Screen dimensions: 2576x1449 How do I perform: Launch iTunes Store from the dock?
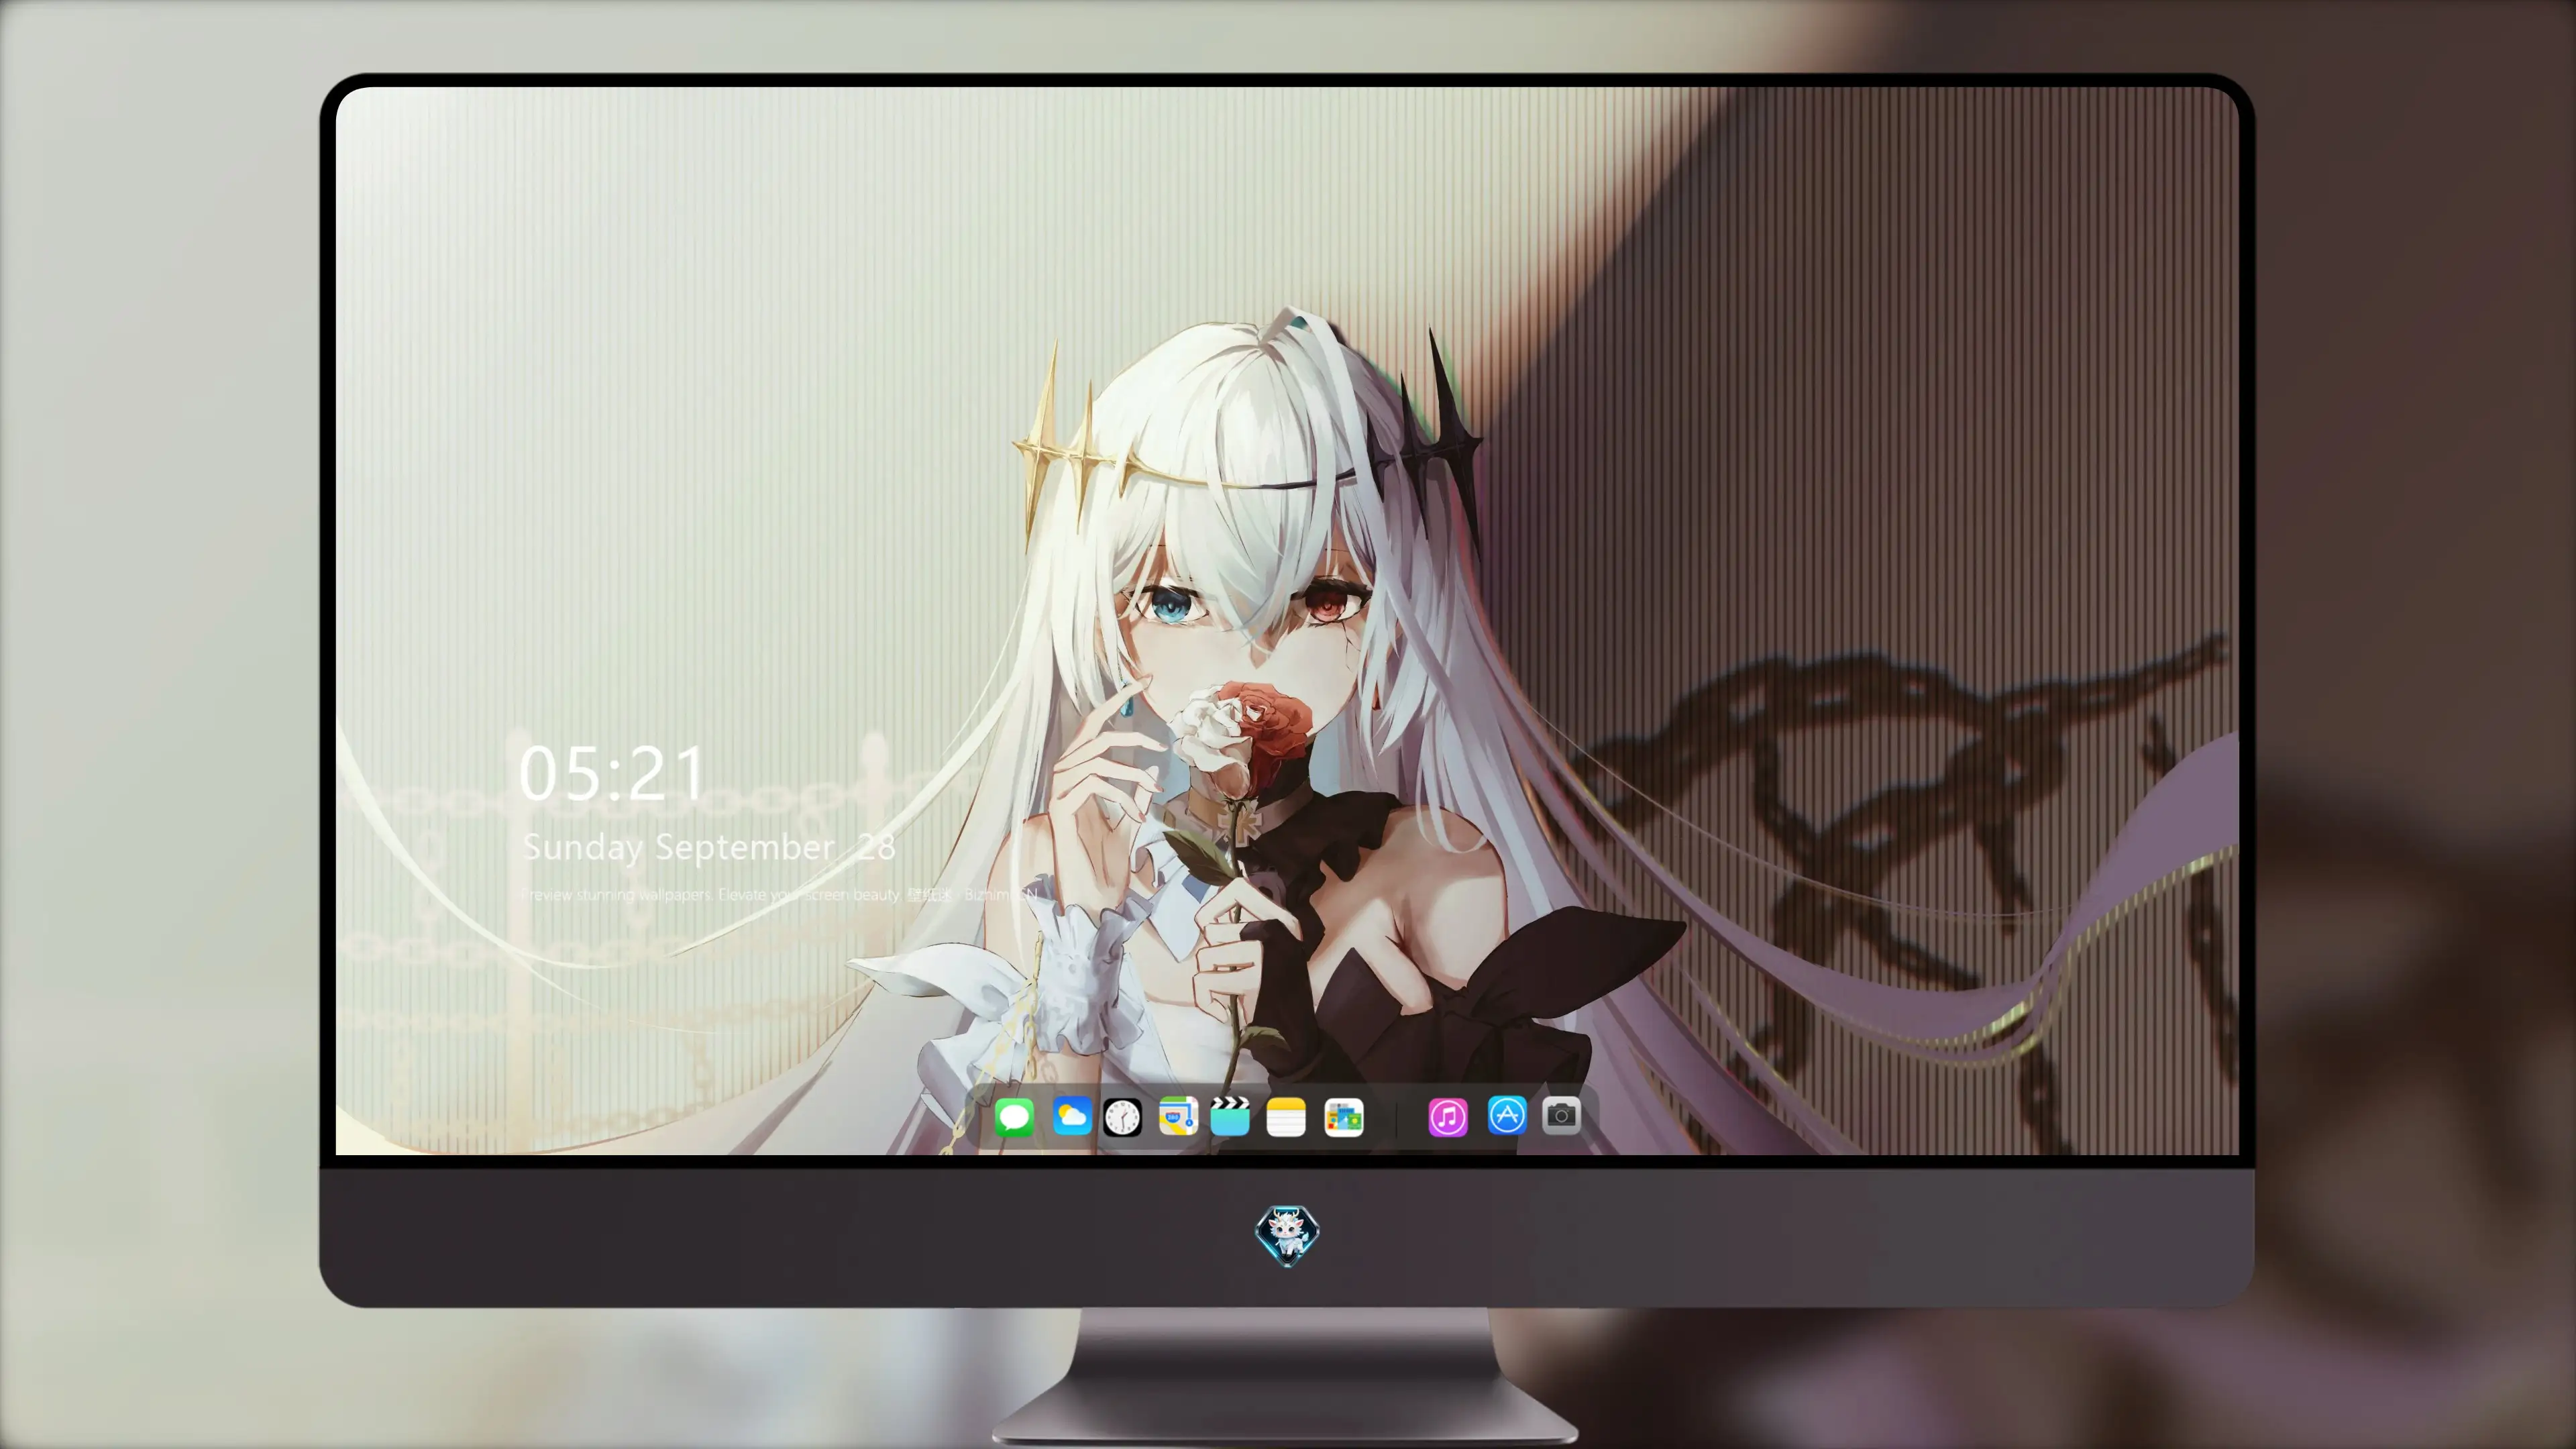[1448, 1116]
